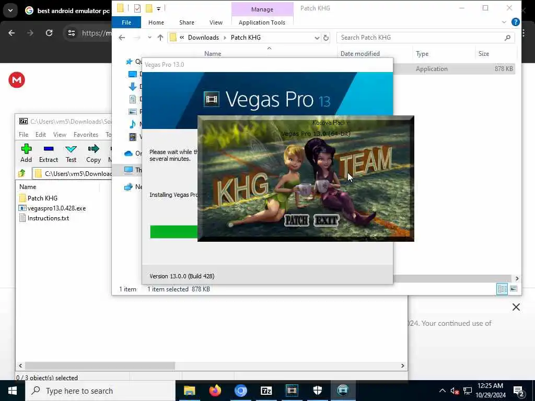Expand the Explorer ribbon chevron
Viewport: 535px width, 401px height.
[504, 22]
